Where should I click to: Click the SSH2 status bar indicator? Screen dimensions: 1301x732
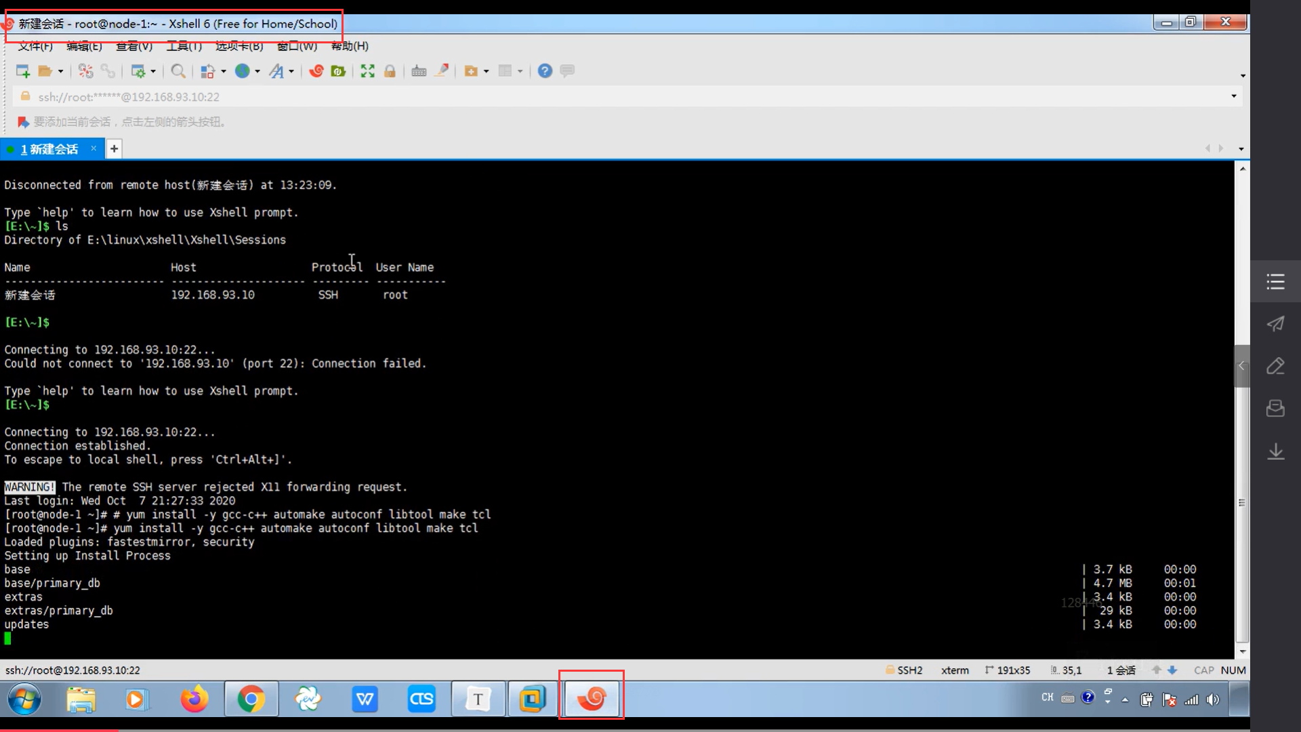pos(905,670)
